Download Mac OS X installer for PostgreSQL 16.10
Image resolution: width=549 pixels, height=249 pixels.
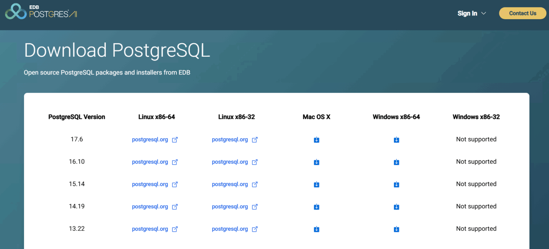coord(316,162)
